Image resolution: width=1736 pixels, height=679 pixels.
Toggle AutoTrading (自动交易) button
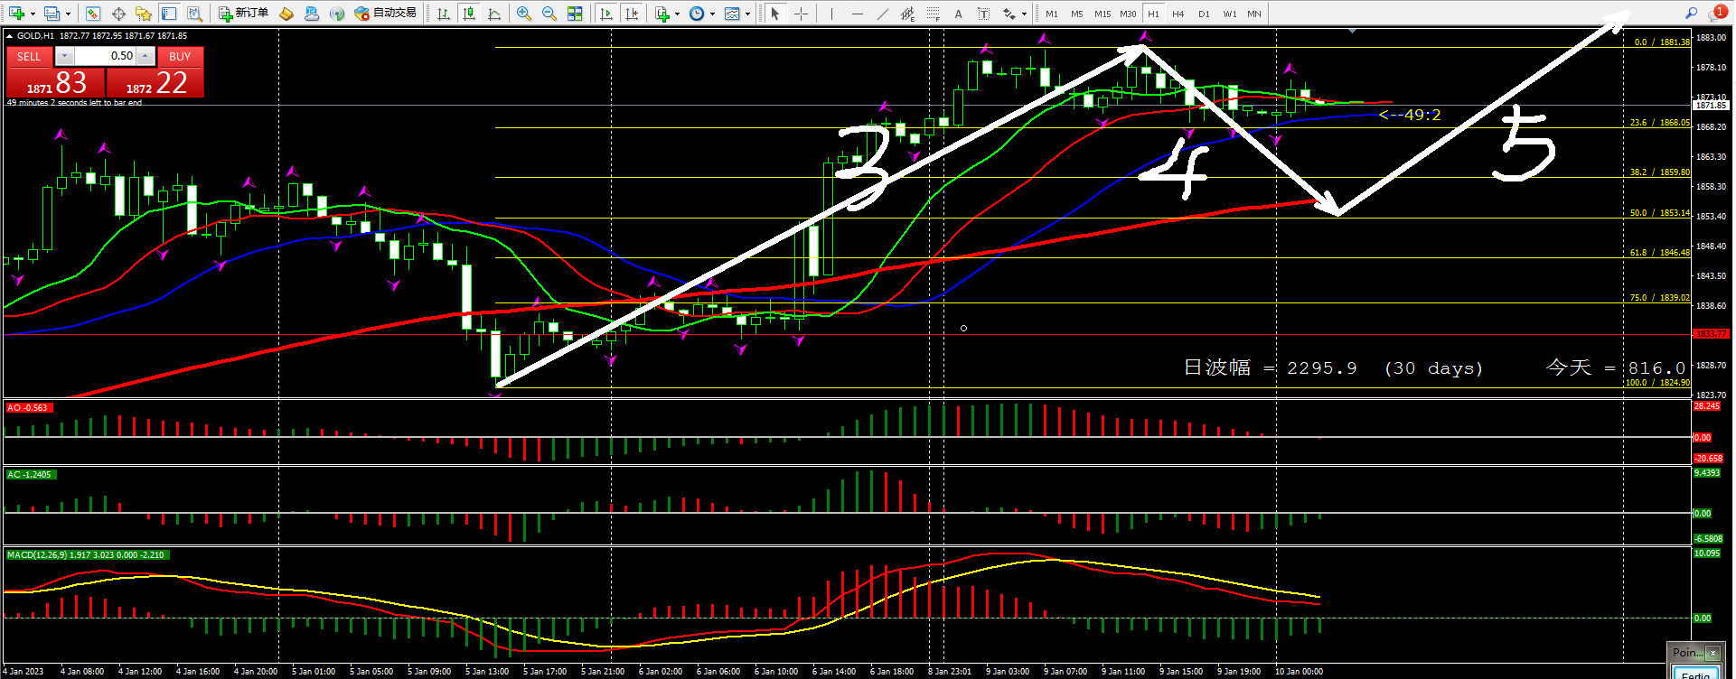(x=386, y=14)
